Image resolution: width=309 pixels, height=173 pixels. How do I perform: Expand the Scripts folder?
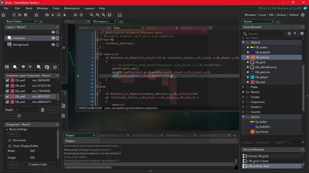(x=243, y=97)
